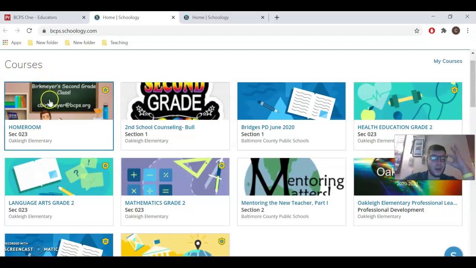The width and height of the screenshot is (476, 268).
Task: Click the scrollbar up arrow
Action: pos(473,53)
